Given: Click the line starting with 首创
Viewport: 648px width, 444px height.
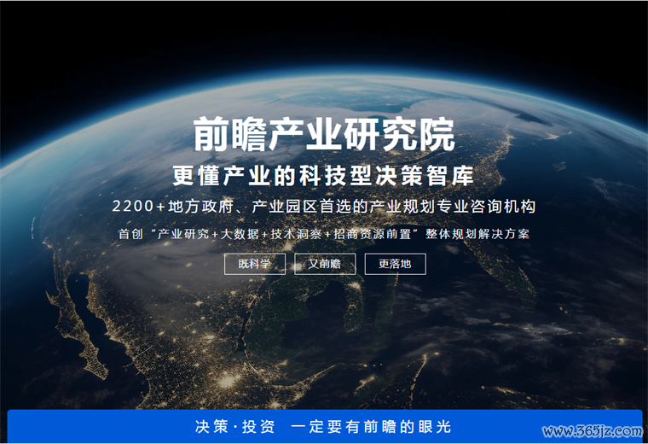Looking at the screenshot, I should click(324, 234).
